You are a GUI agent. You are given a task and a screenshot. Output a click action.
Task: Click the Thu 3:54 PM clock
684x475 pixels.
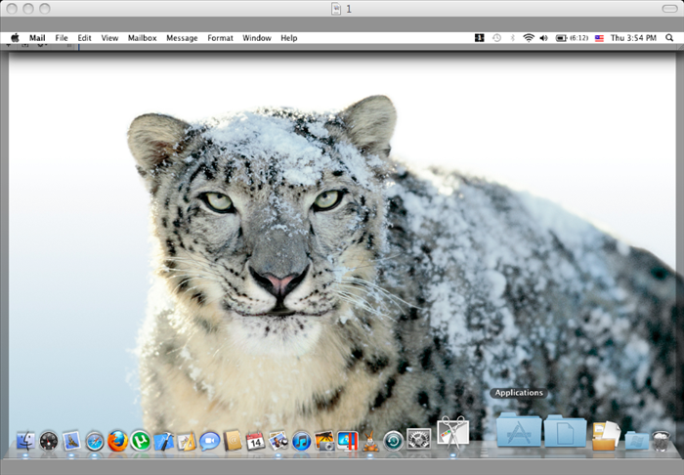tap(633, 38)
